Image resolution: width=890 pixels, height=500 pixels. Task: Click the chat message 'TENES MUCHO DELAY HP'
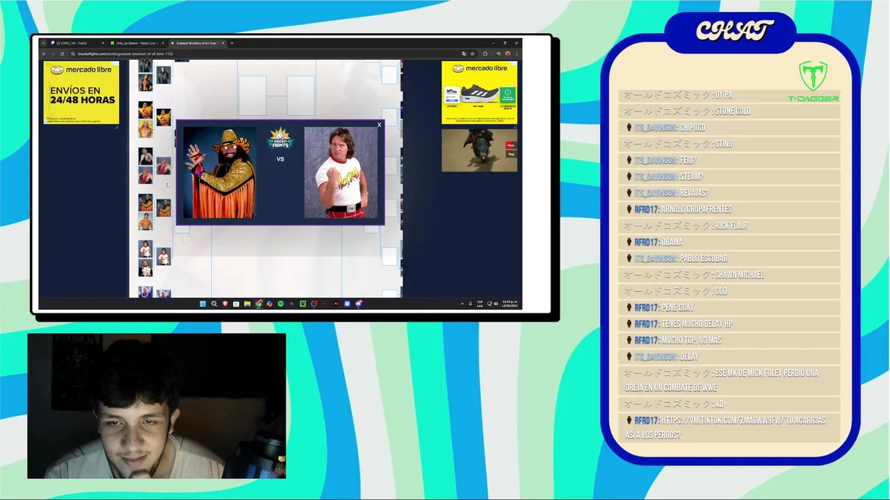tap(697, 324)
